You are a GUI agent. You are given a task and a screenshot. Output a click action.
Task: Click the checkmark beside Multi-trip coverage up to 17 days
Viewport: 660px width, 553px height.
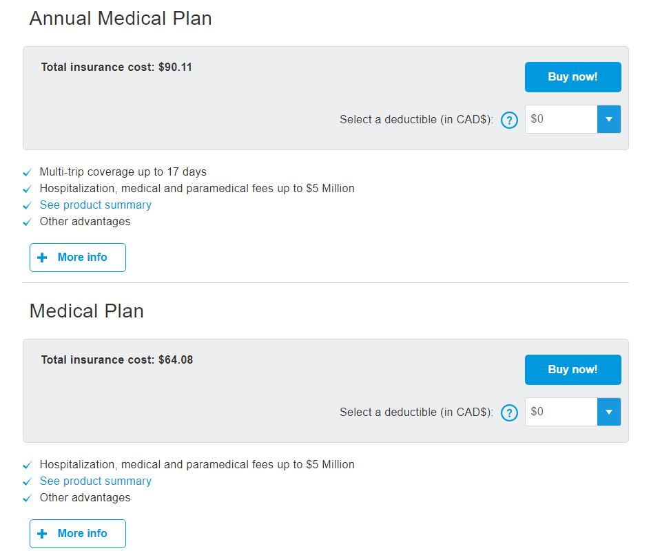[27, 171]
